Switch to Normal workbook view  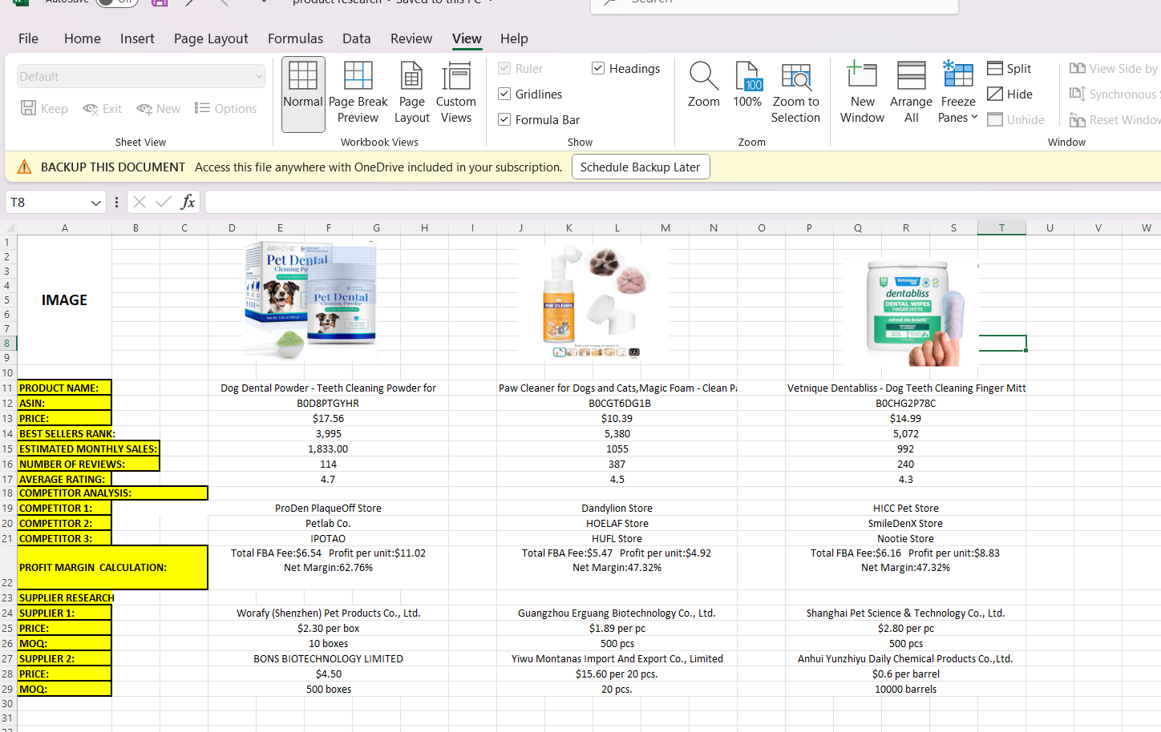[x=303, y=94]
